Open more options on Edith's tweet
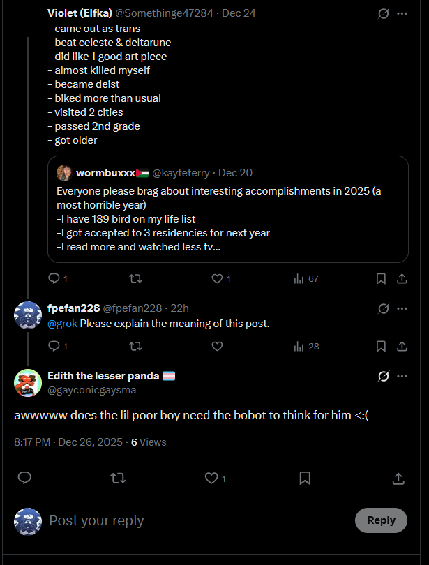429x565 pixels. (x=402, y=376)
